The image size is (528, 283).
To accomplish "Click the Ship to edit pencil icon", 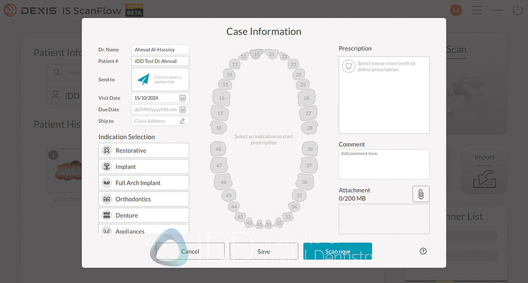I will (x=183, y=121).
